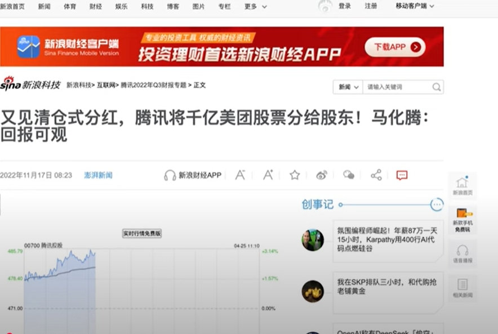The width and height of the screenshot is (498, 334).
Task: Click the 语音播报 headphone sidebar icon
Action: coord(463,254)
